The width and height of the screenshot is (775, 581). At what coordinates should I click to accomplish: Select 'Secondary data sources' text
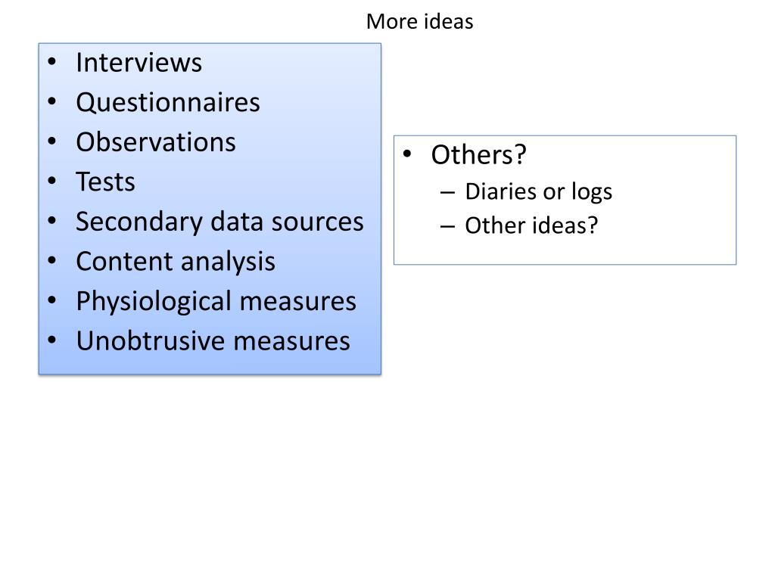pos(219,222)
